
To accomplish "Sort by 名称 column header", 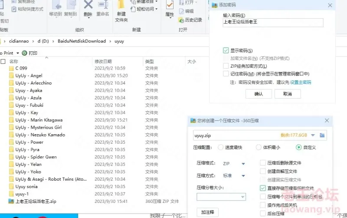I will [13, 61].
